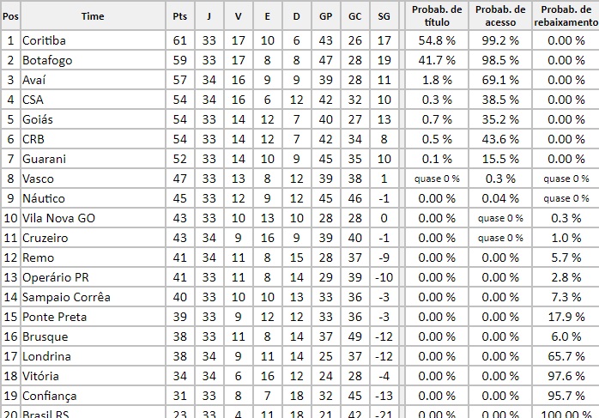Click the Time column header

tap(93, 16)
